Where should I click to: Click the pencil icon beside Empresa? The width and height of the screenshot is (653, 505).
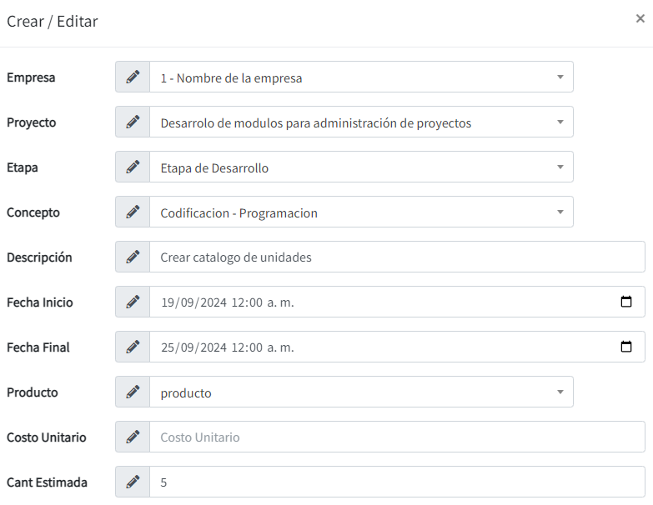click(133, 77)
